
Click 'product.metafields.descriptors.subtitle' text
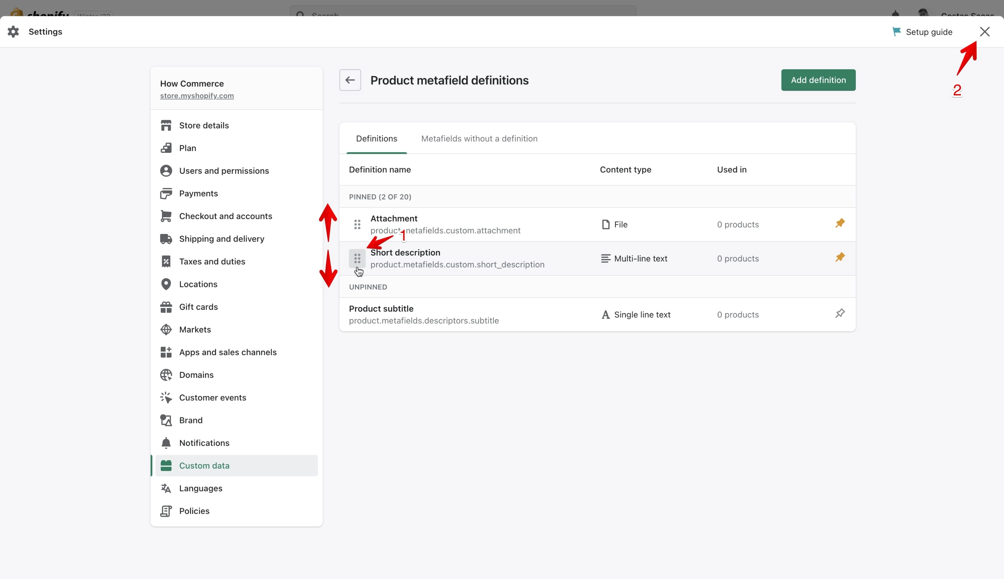click(x=424, y=321)
